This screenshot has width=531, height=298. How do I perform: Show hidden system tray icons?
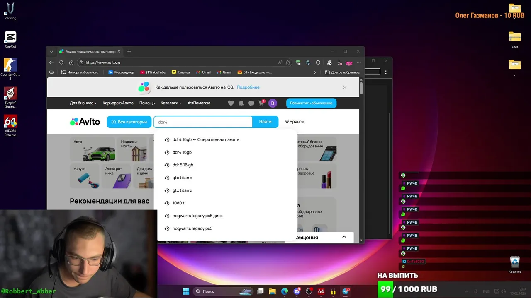point(466,291)
